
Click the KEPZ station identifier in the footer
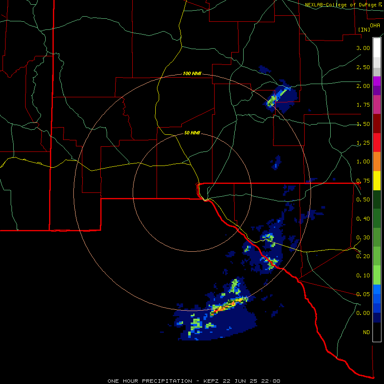tap(212, 381)
